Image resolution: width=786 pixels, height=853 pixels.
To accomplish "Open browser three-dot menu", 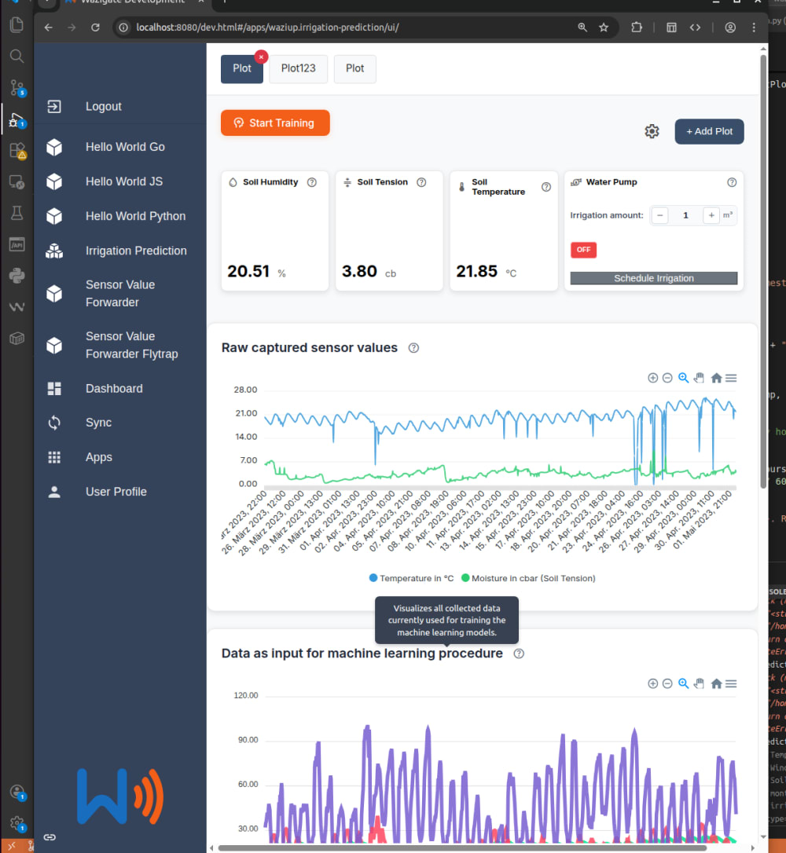I will click(753, 27).
